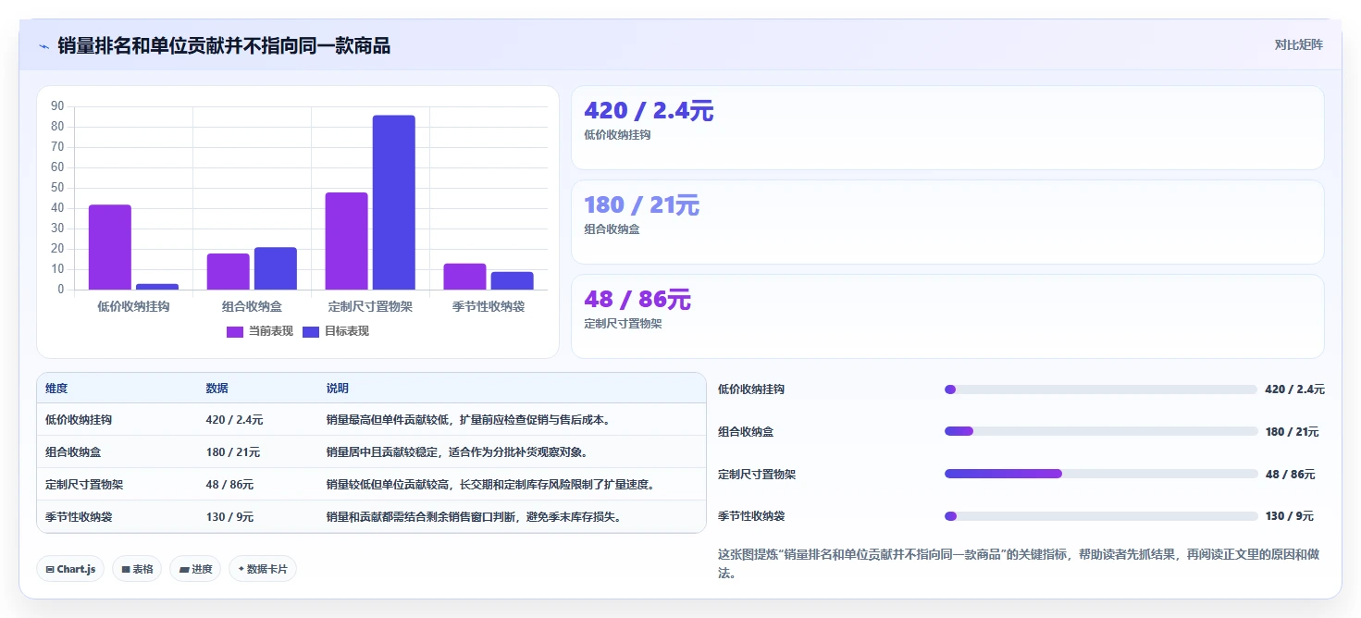Toggle the 目标表现 legend item

click(x=336, y=331)
